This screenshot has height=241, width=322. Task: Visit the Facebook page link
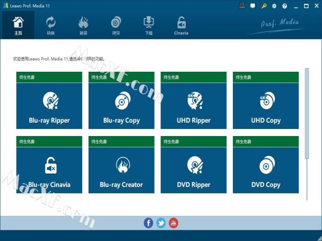click(x=149, y=223)
